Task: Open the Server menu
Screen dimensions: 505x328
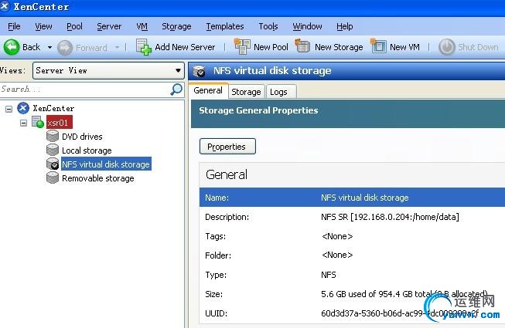Action: click(109, 26)
